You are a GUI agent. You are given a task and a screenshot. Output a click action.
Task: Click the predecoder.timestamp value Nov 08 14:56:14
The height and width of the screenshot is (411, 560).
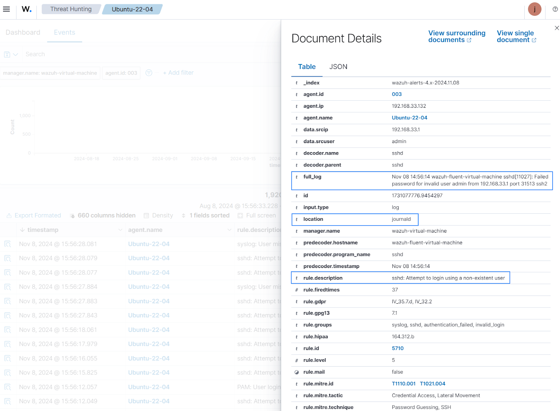click(411, 266)
